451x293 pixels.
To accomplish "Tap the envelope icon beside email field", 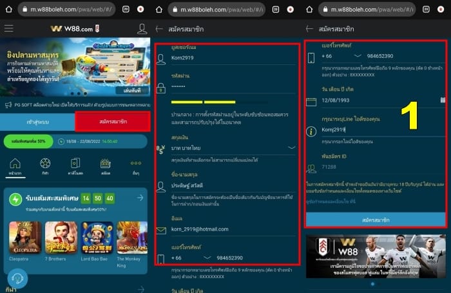I will point(161,231).
